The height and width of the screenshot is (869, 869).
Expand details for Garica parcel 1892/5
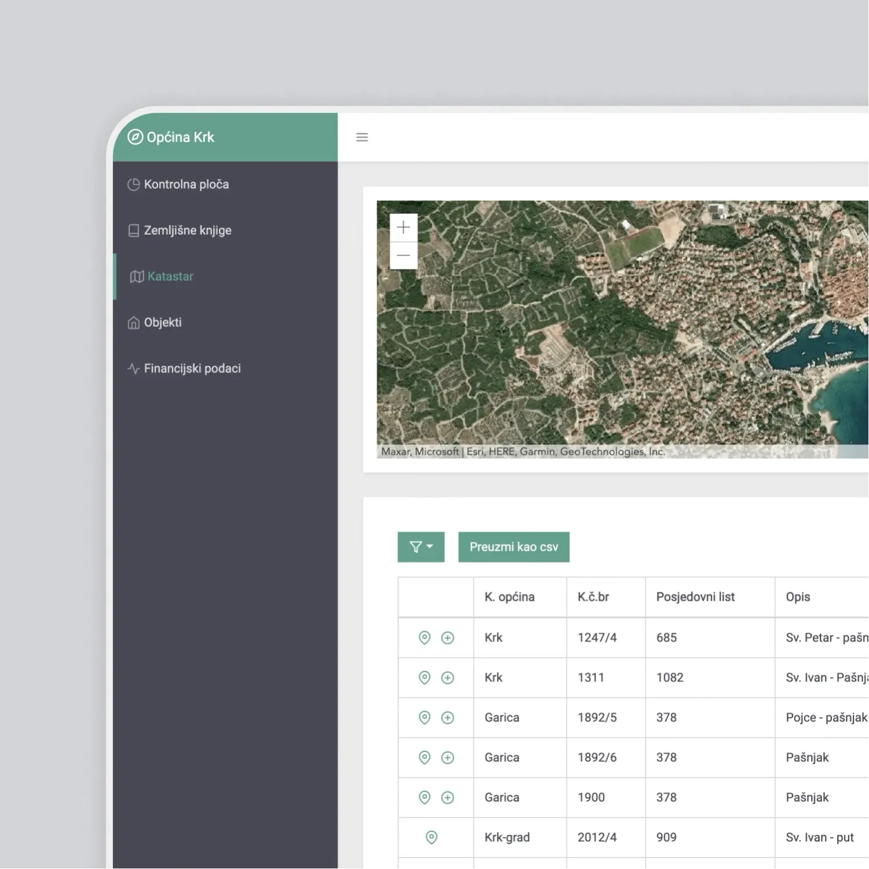pos(447,717)
